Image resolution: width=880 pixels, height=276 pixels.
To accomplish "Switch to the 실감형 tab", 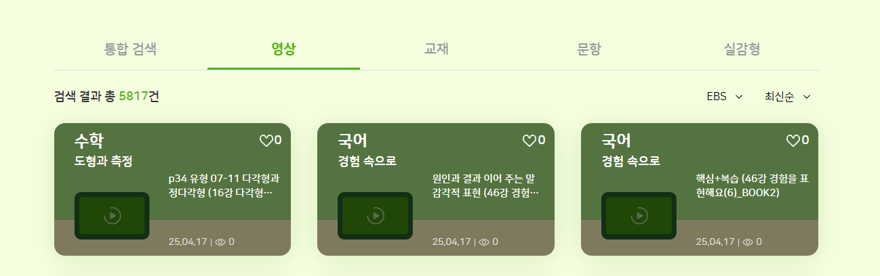I will [742, 49].
